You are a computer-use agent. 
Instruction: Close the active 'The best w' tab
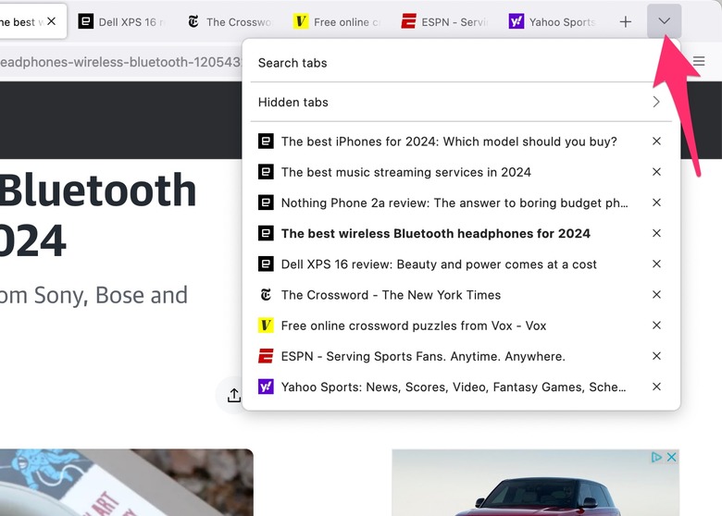[52, 21]
